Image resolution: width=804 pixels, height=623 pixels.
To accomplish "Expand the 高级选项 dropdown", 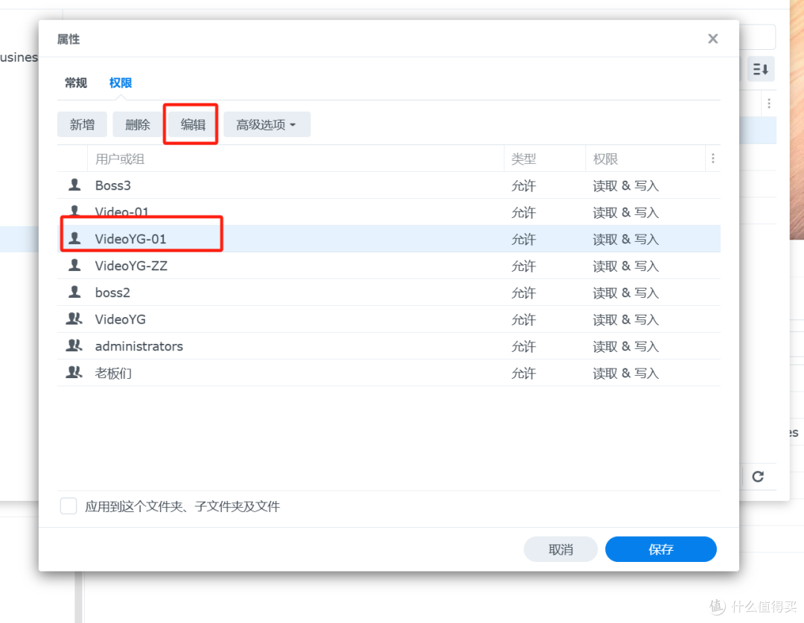I will pyautogui.click(x=267, y=124).
